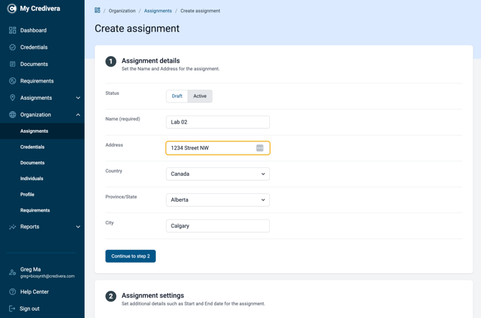Expand the Reports sidebar chevron
The width and height of the screenshot is (481, 318).
click(x=78, y=227)
